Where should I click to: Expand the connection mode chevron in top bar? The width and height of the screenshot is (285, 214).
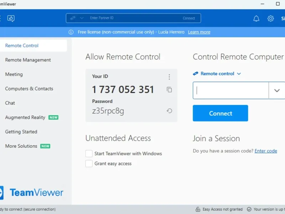82,18
